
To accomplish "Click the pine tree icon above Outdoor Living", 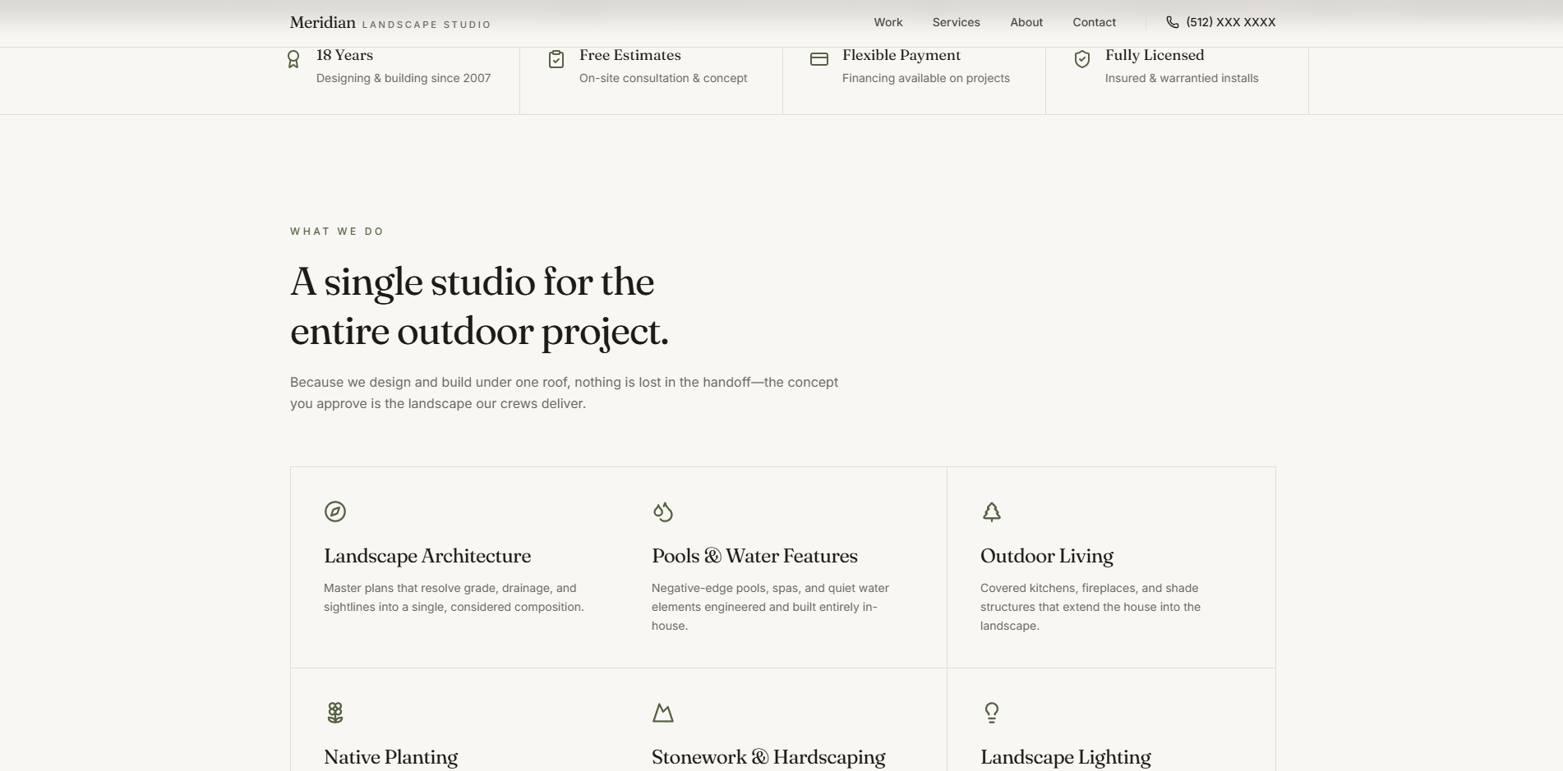I will click(x=992, y=512).
